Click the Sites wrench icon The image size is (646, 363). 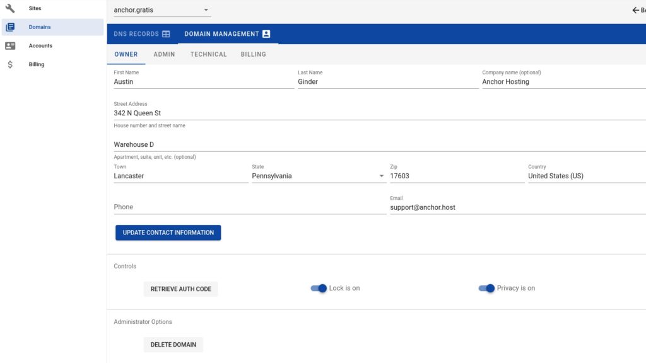[x=10, y=9]
